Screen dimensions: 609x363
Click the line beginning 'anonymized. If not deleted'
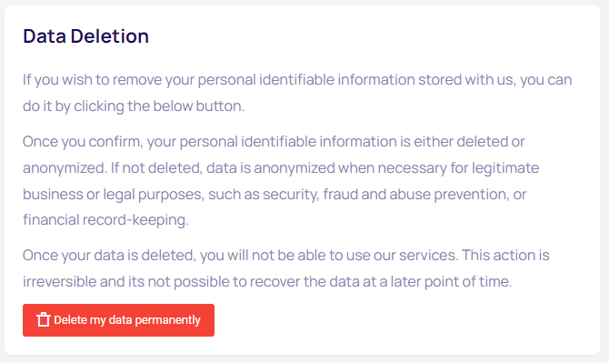[281, 168]
